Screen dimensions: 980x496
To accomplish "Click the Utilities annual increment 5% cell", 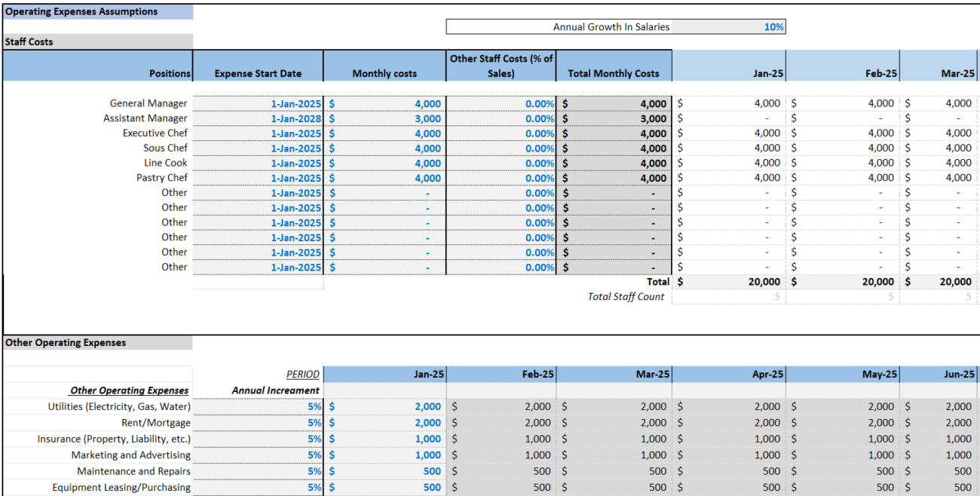I will tap(258, 406).
